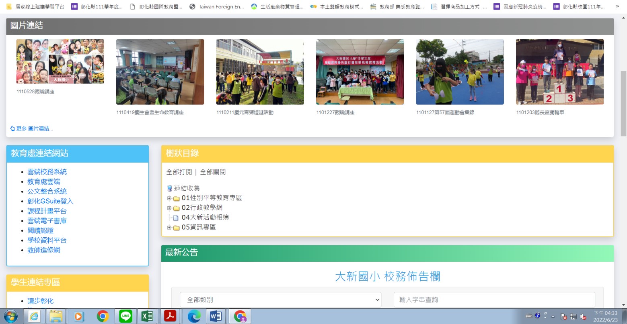The height and width of the screenshot is (324, 627).
Task: Open the 大新國小 校務佈告欄 heading link
Action: click(x=388, y=276)
